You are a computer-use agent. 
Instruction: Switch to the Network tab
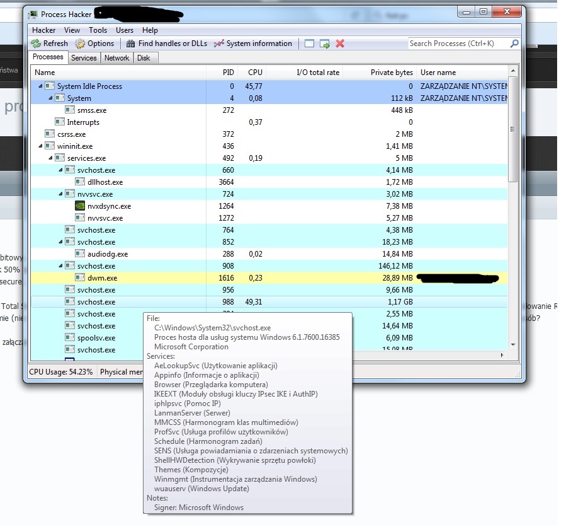tap(117, 58)
